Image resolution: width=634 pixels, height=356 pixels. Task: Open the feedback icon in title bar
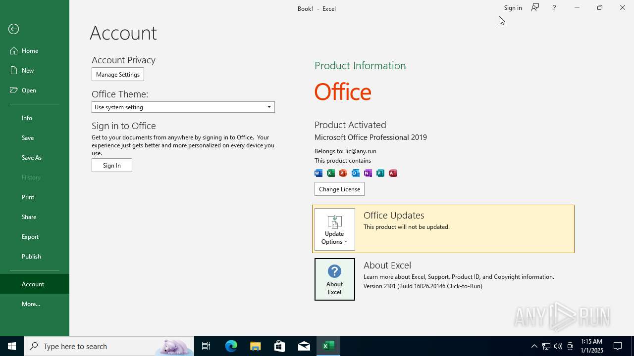pos(535,7)
